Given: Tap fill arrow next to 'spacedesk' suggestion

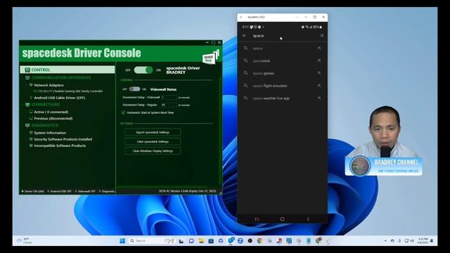Looking at the screenshot, I should 319,60.
